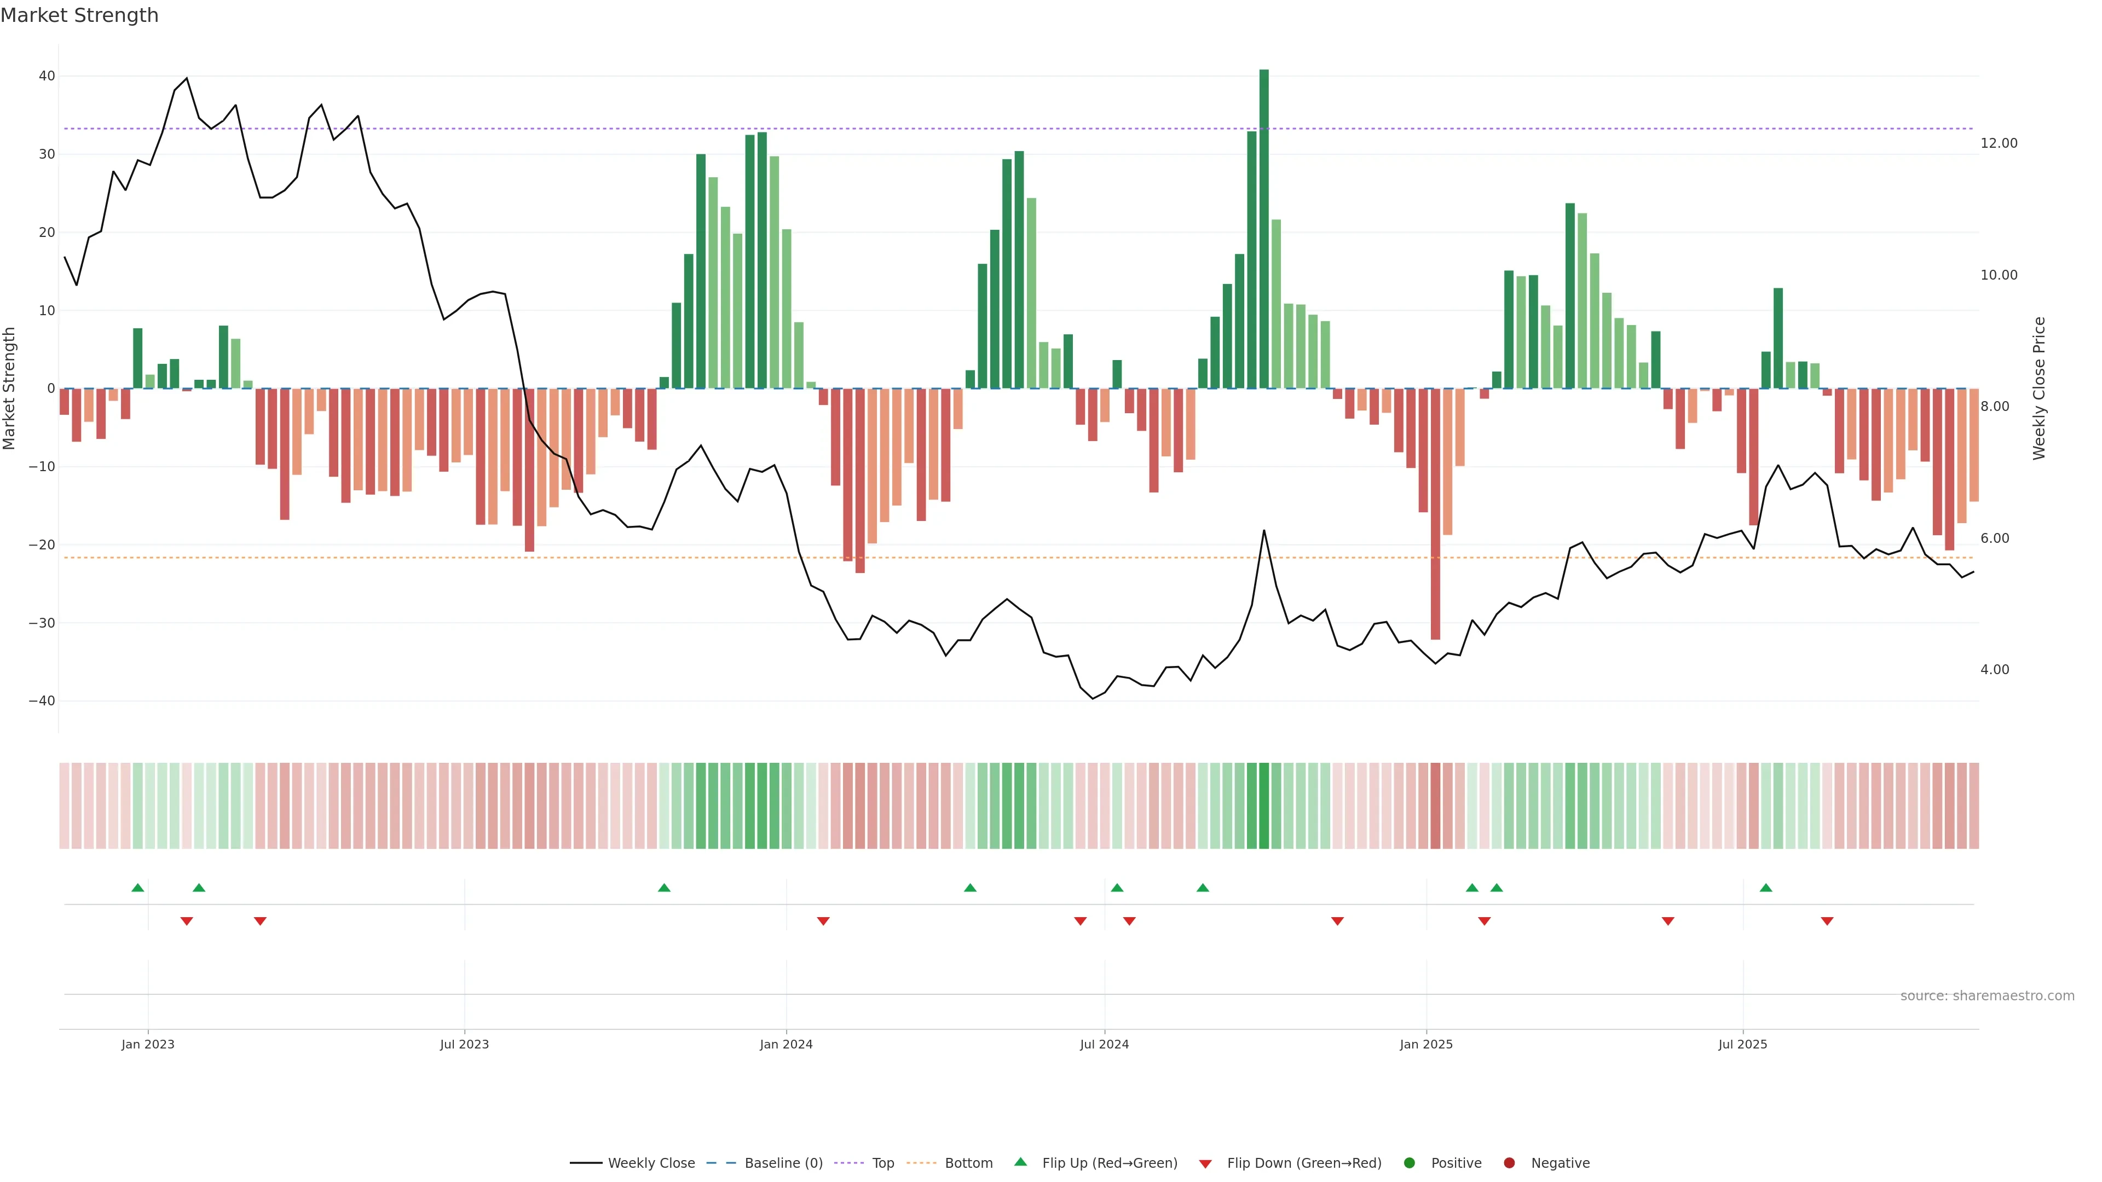This screenshot has width=2102, height=1182.
Task: Click the Flip Down red triangle legend icon
Action: tap(1205, 1164)
